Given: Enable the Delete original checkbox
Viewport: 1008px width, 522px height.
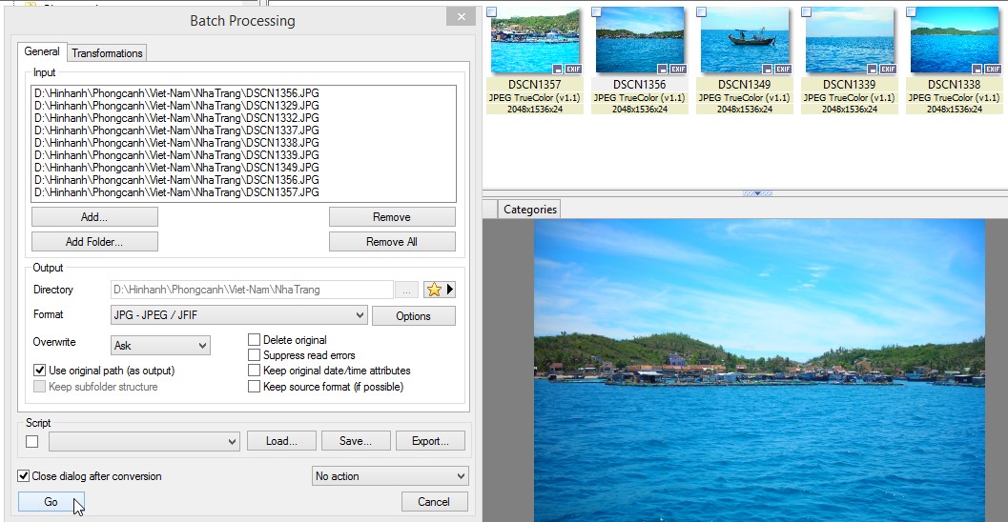Looking at the screenshot, I should (x=255, y=340).
